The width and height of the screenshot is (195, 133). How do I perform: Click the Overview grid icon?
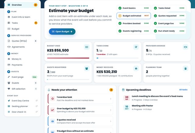[x=9, y=5]
